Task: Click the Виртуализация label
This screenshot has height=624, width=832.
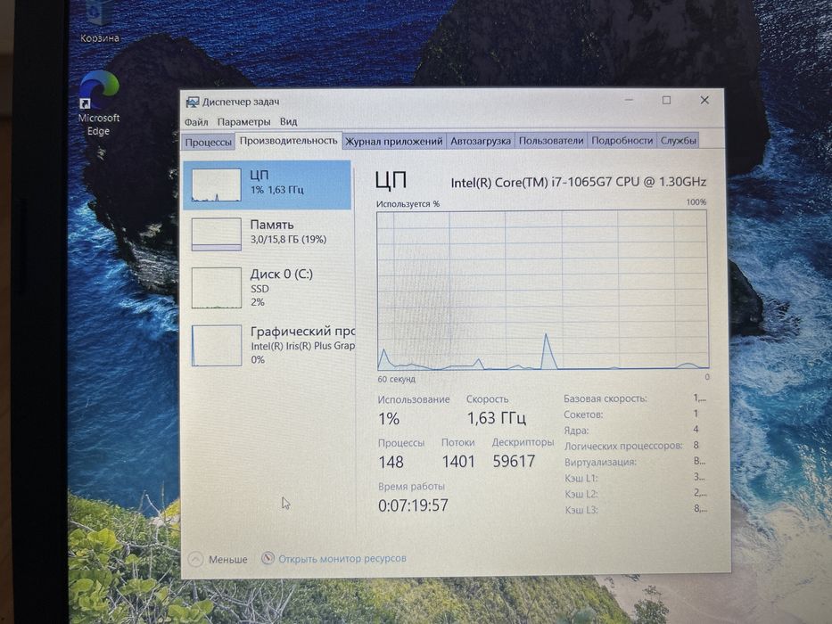Action: point(600,462)
